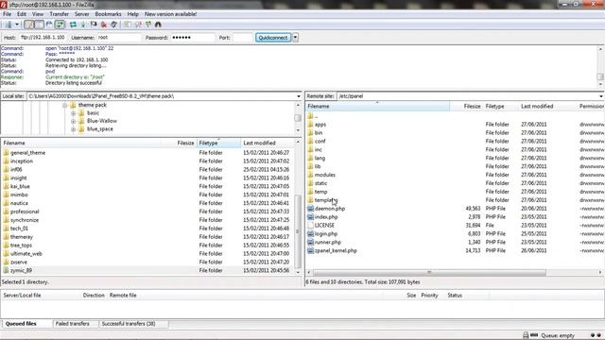Sort remote list by Last modified column

point(547,106)
